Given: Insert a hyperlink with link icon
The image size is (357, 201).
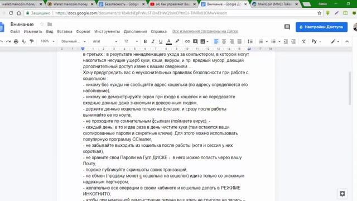Looking at the screenshot, I should (187, 41).
